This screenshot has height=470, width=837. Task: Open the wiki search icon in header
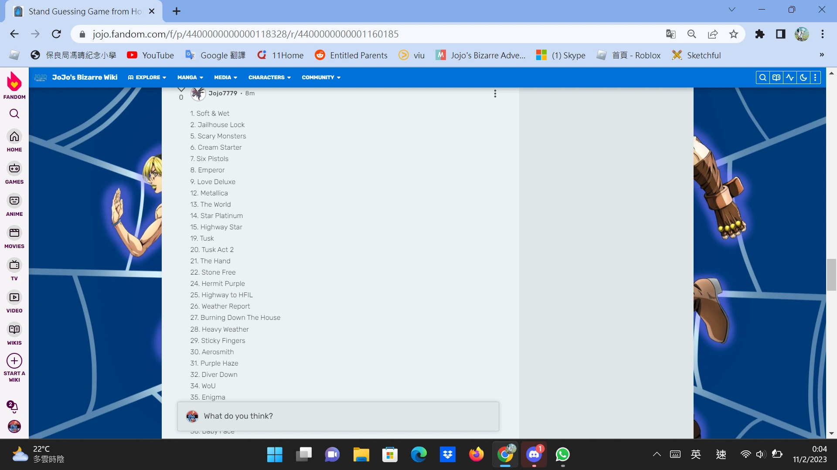(762, 77)
